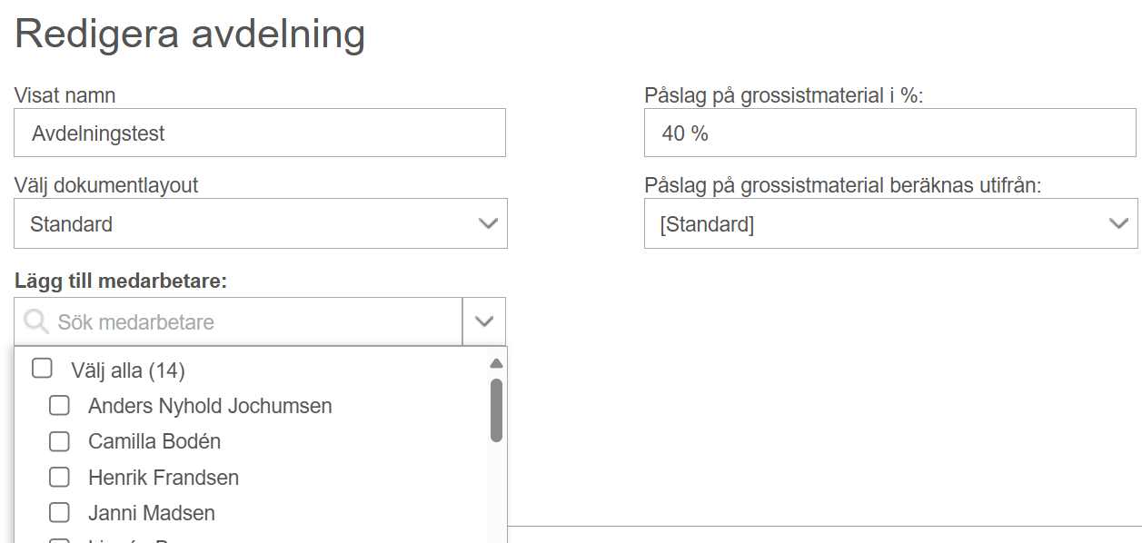
Task: Collapse the employee list with the chevron button
Action: pos(484,321)
